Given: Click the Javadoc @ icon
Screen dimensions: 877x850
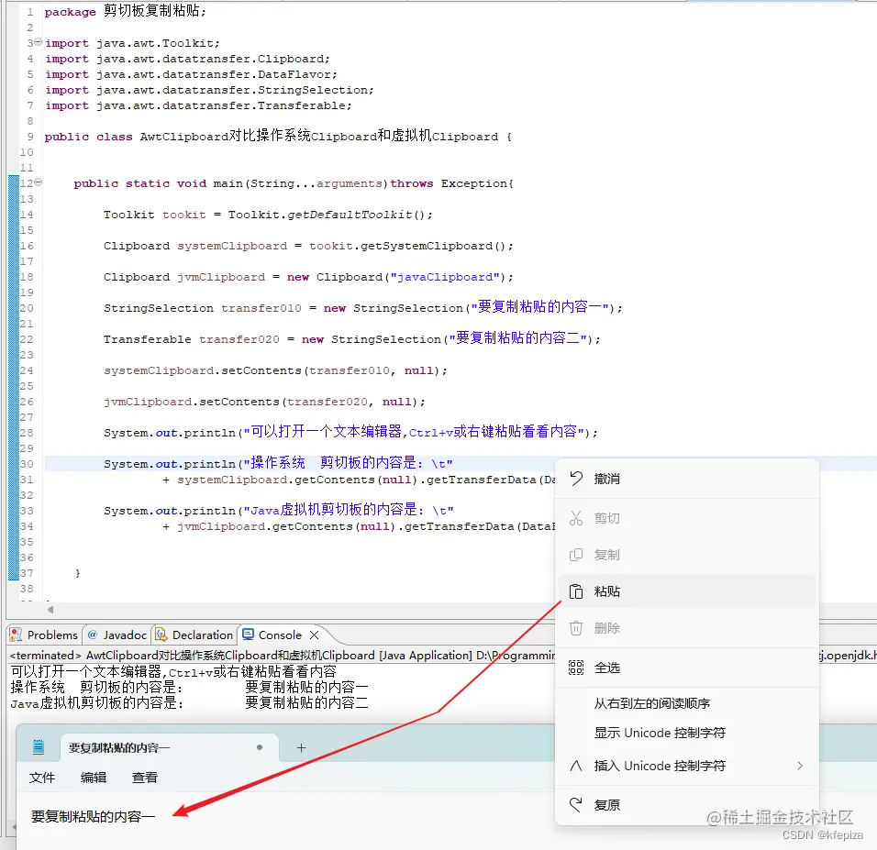Looking at the screenshot, I should click(93, 635).
